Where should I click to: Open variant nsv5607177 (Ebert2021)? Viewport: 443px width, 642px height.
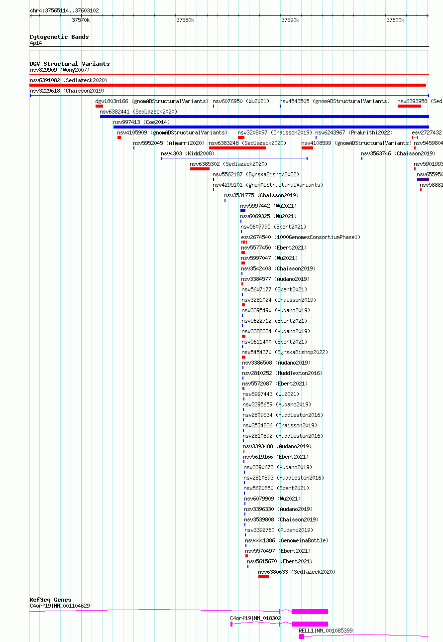click(x=275, y=289)
